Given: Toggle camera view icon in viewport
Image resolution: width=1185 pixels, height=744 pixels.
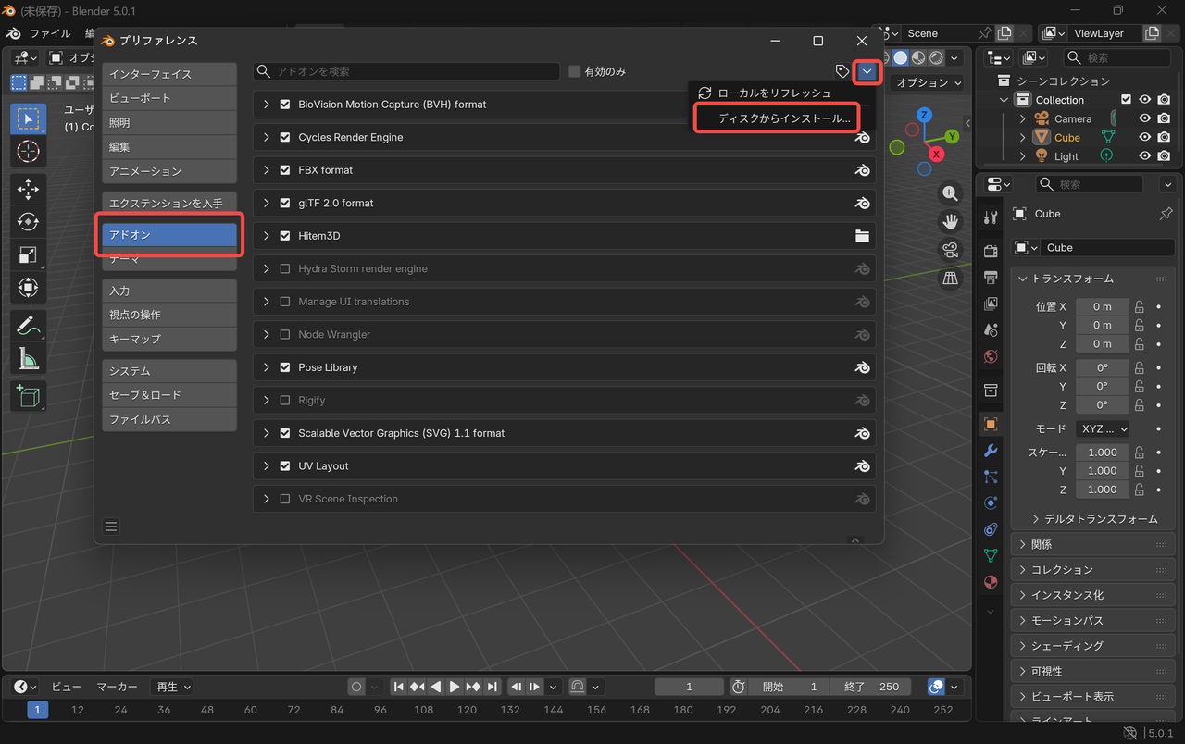Looking at the screenshot, I should [x=950, y=250].
